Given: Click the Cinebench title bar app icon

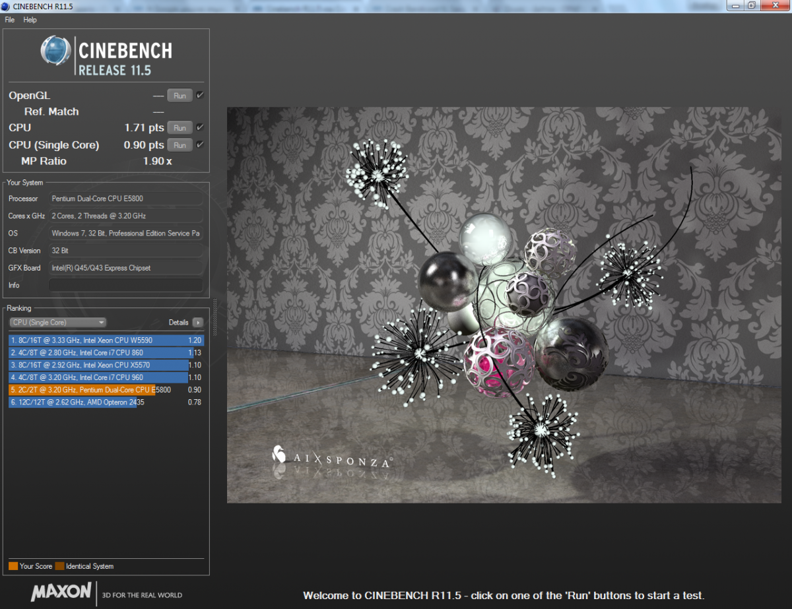Looking at the screenshot, I should (x=6, y=6).
